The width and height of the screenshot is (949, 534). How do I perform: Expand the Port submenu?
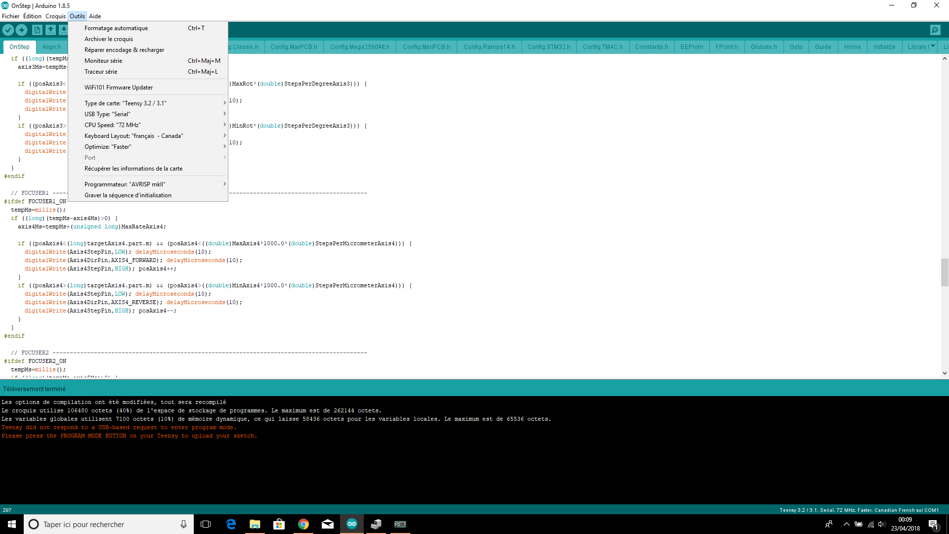tap(148, 158)
